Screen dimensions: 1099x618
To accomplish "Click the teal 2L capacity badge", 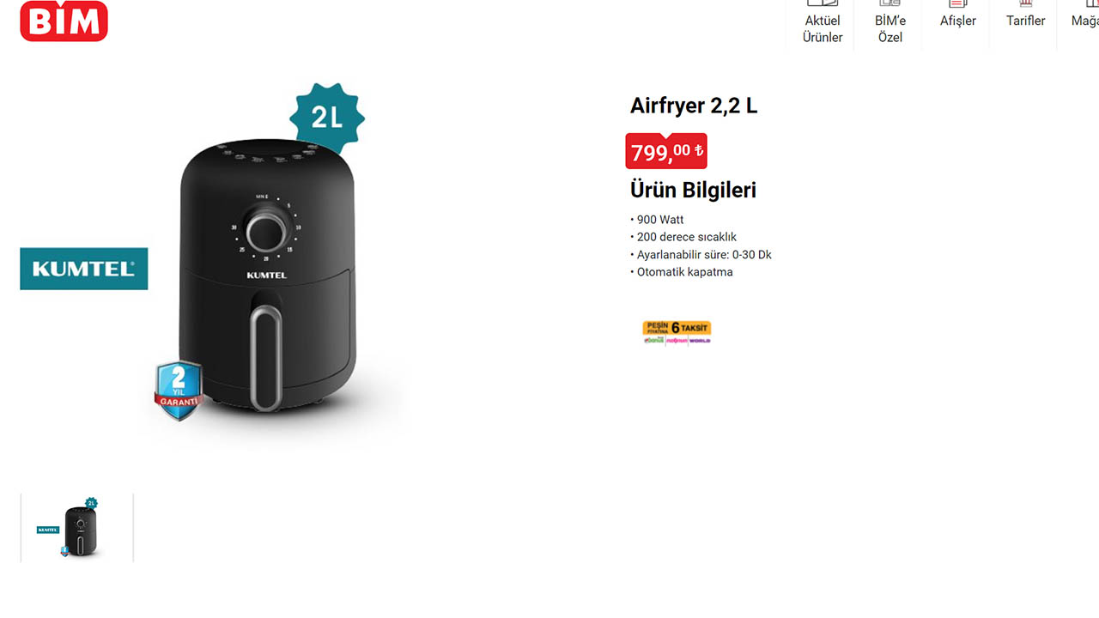I will point(326,118).
